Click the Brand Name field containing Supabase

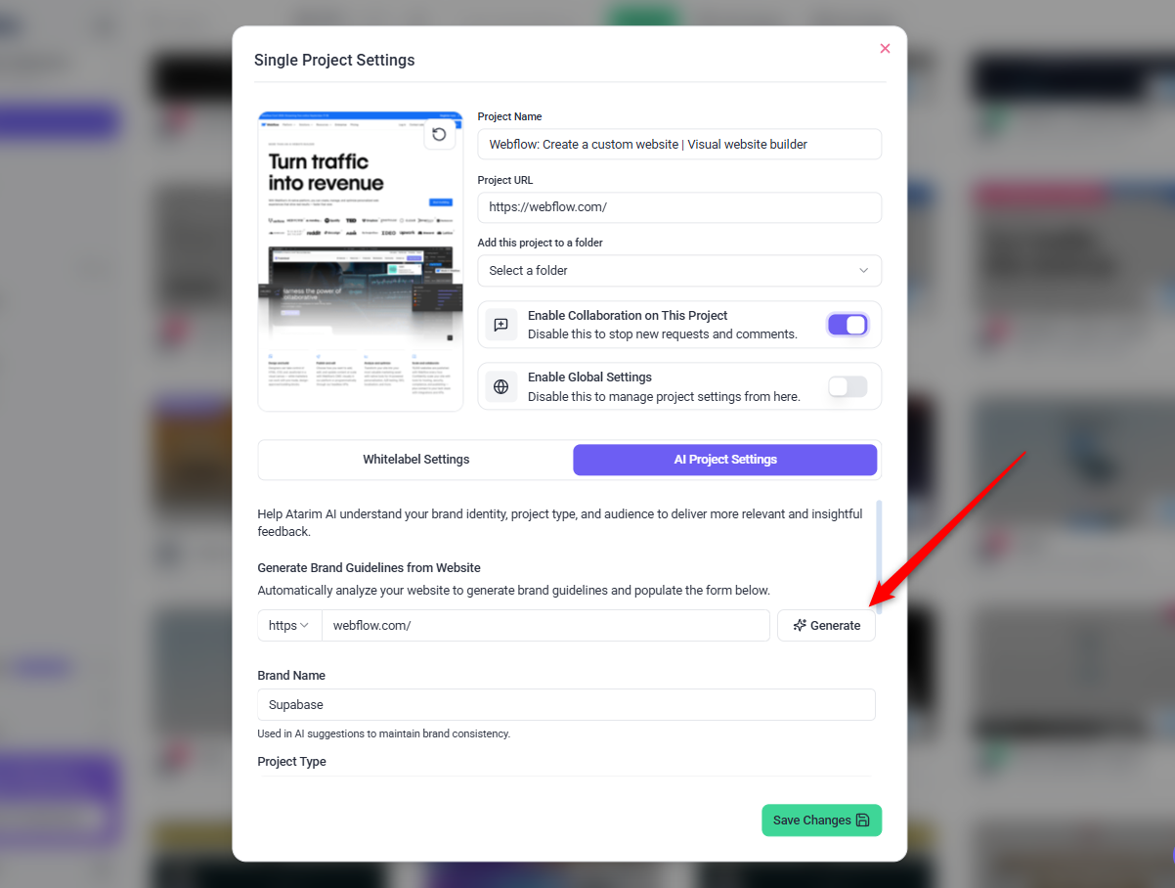566,705
